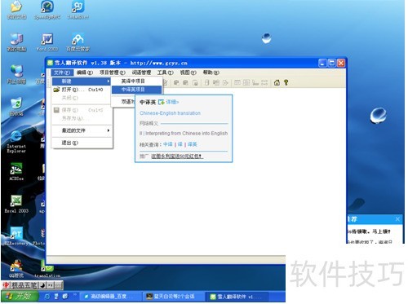Screen dimensions: 408x304
Task: Minimize the 雪人翻译软件 window
Action: 322,63
